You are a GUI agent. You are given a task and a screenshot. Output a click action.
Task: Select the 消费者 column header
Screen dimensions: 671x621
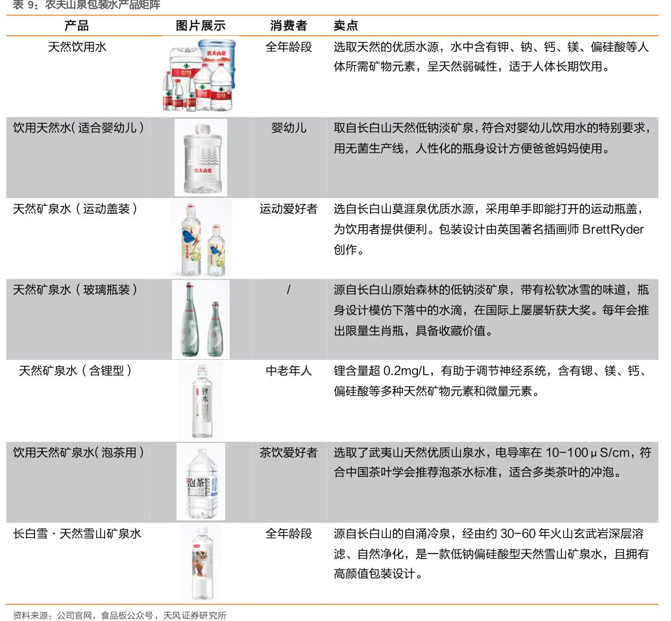click(x=289, y=26)
